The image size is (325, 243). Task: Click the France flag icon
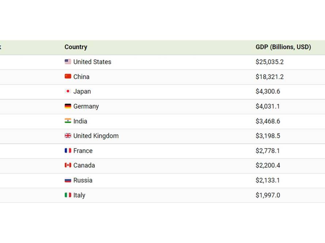[x=68, y=150]
